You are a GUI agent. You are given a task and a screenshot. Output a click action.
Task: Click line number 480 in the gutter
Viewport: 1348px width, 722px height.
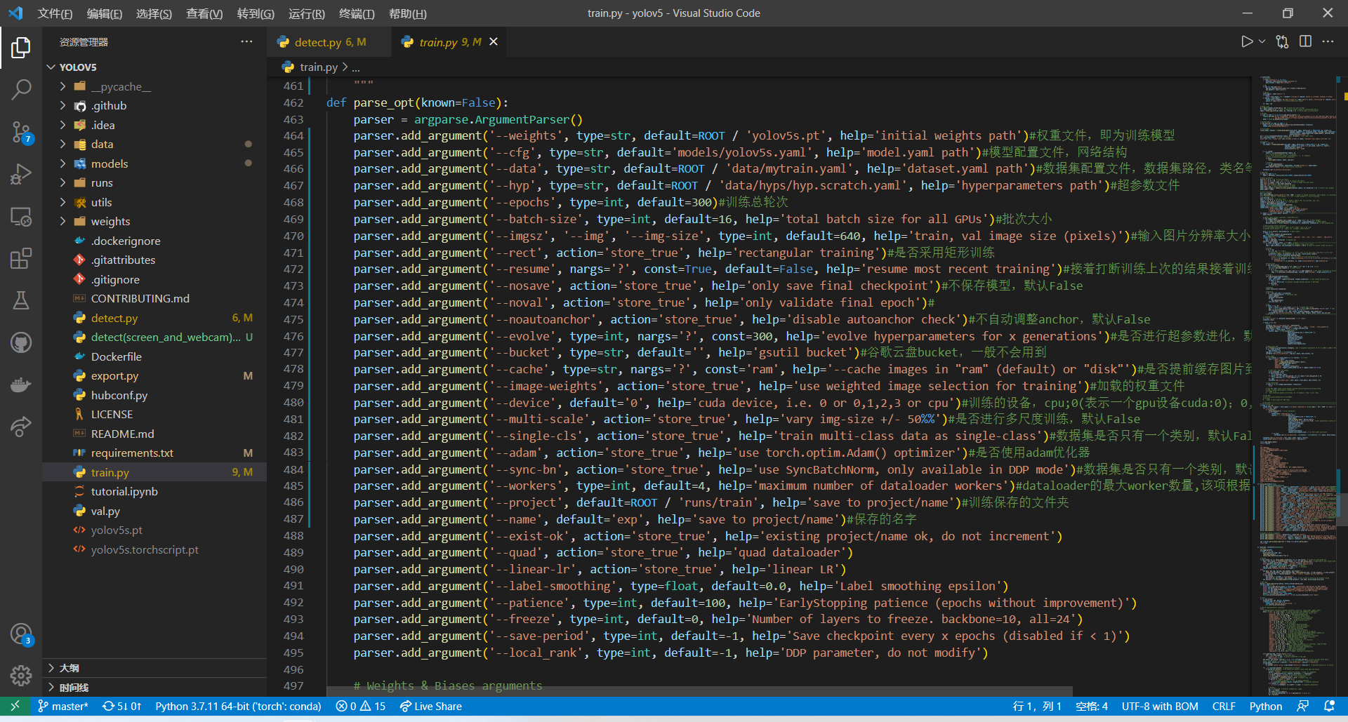tap(293, 403)
